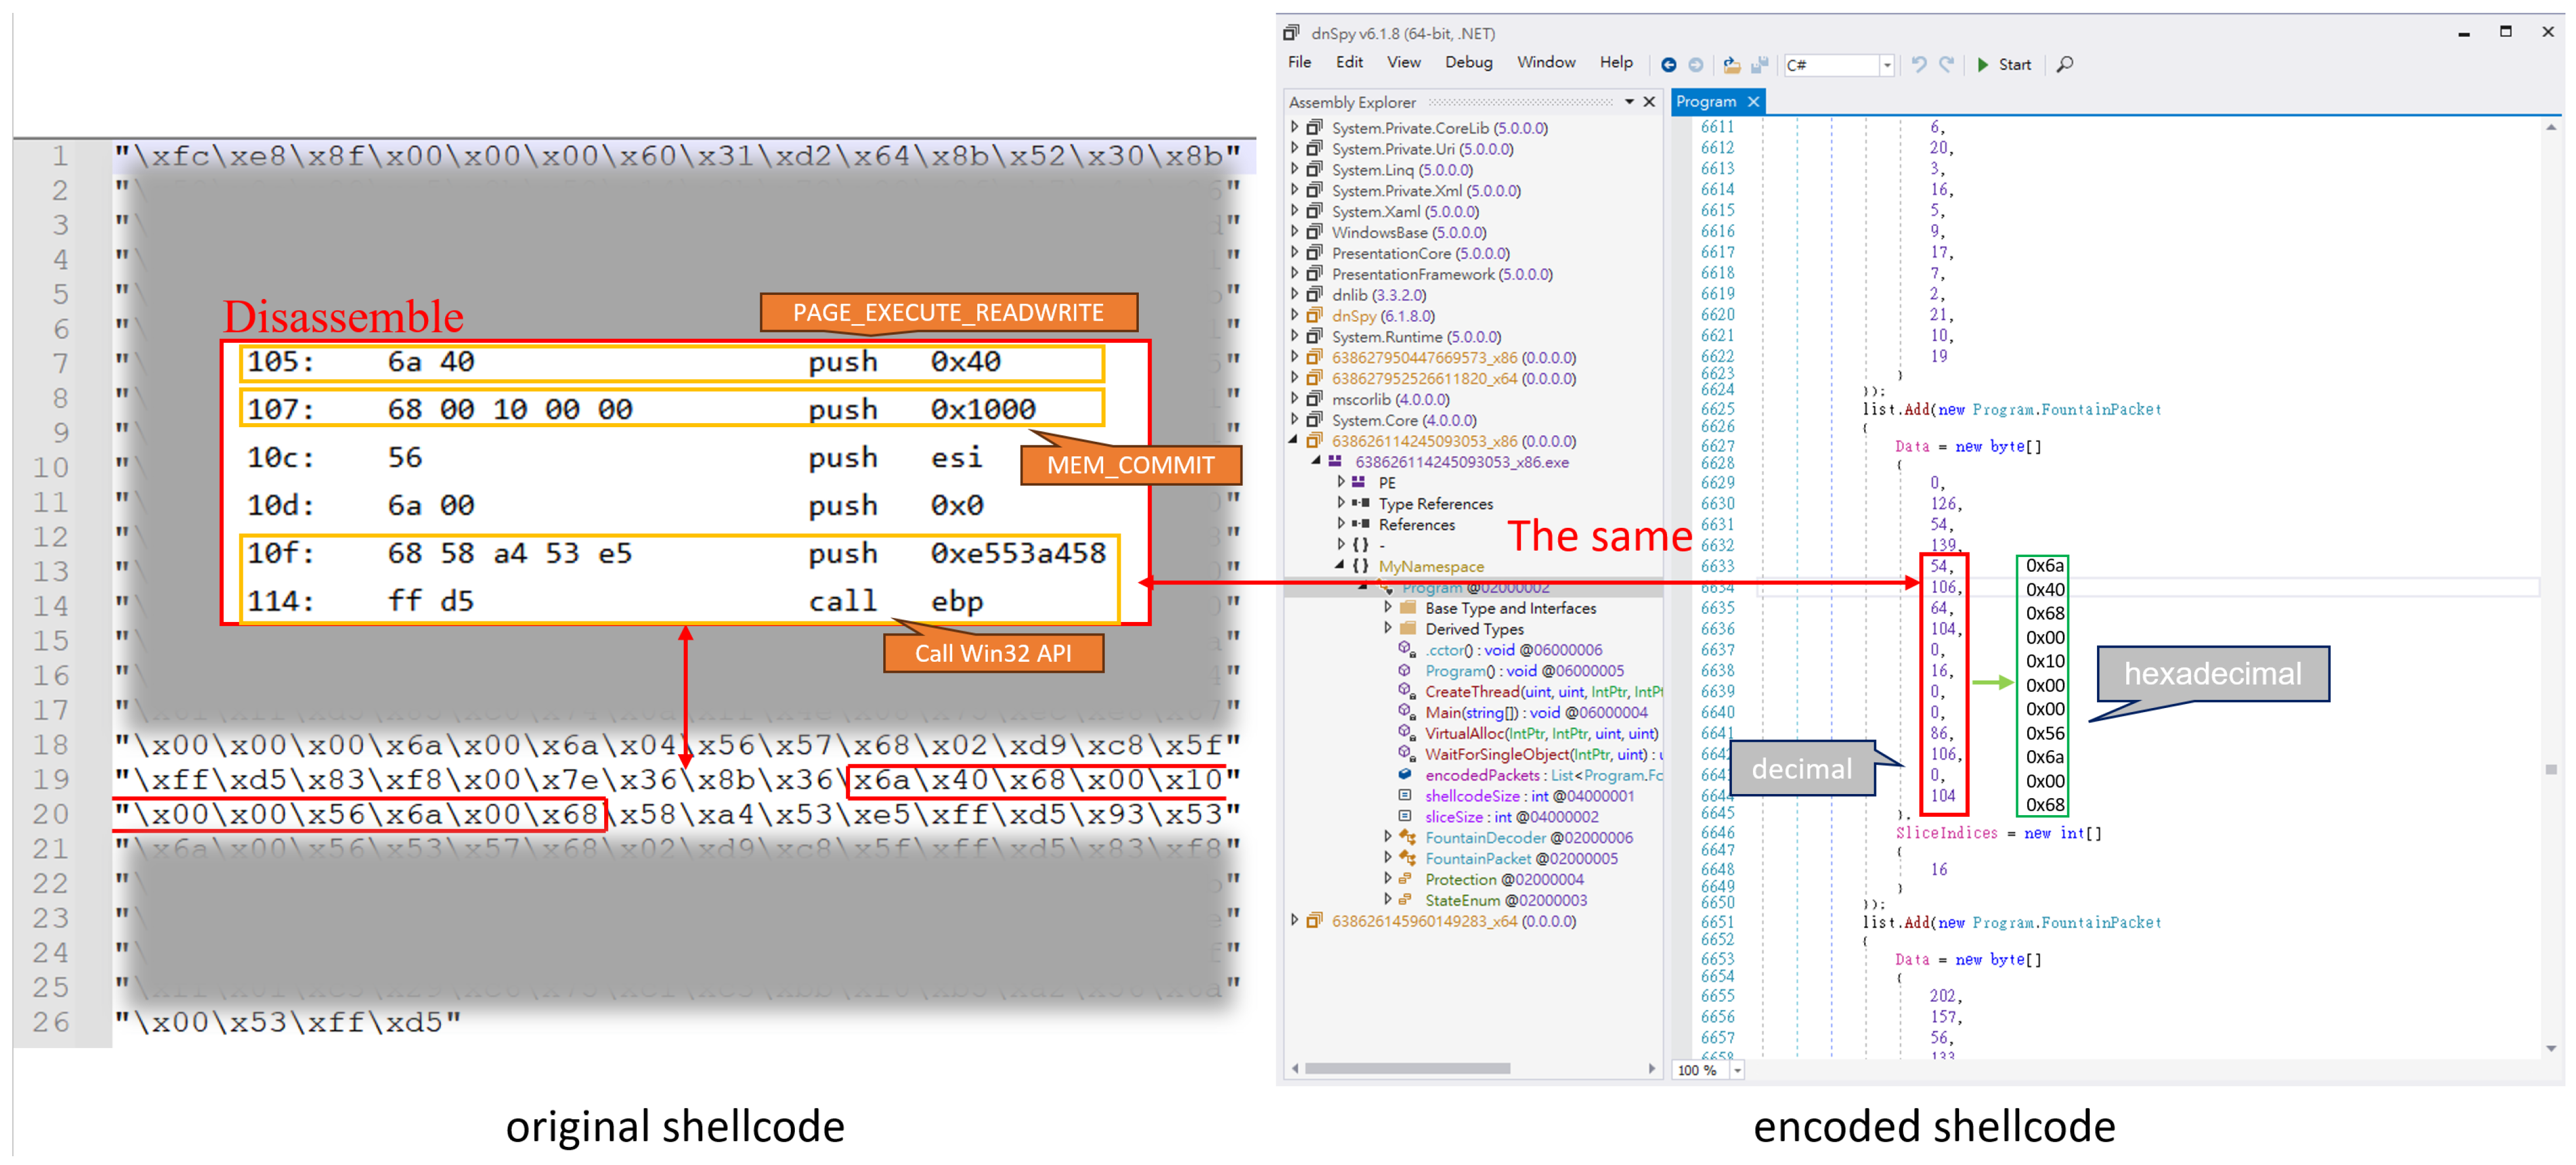Close the Assembly Explorer panel

tap(1649, 102)
